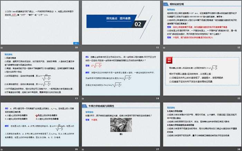This screenshot has width=242, height=151.
Task: Select slide 16 thumbnail with 例2 rocket clocks
Action: pos(40,124)
